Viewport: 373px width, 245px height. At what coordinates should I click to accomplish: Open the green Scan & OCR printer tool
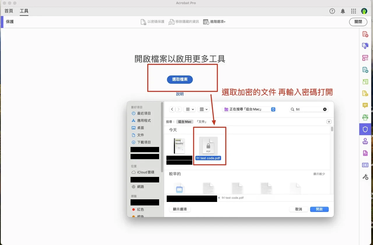[x=365, y=117]
